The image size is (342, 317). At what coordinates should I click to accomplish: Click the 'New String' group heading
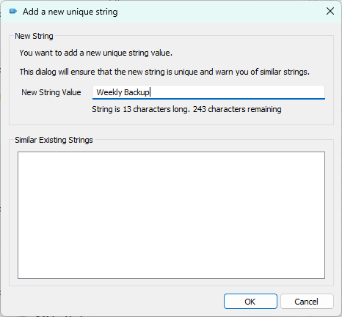click(x=34, y=36)
